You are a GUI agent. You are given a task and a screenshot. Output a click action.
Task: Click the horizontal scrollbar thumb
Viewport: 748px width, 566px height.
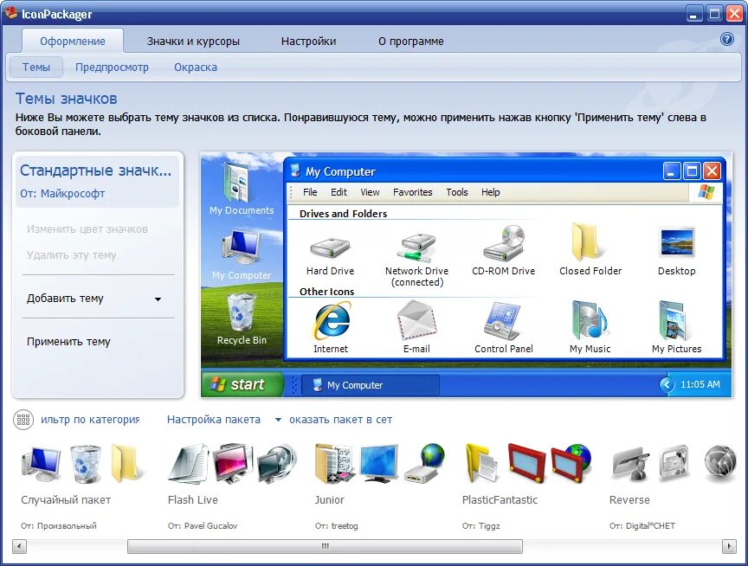click(325, 546)
